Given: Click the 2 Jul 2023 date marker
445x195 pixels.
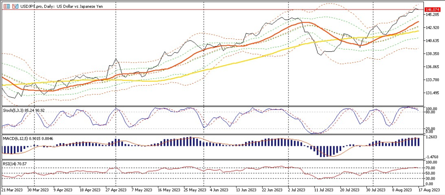Looking at the screenshot, I should 297,191.
